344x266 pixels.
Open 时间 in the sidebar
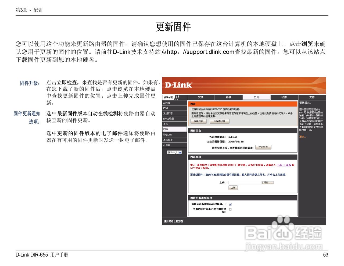[x=174, y=108]
